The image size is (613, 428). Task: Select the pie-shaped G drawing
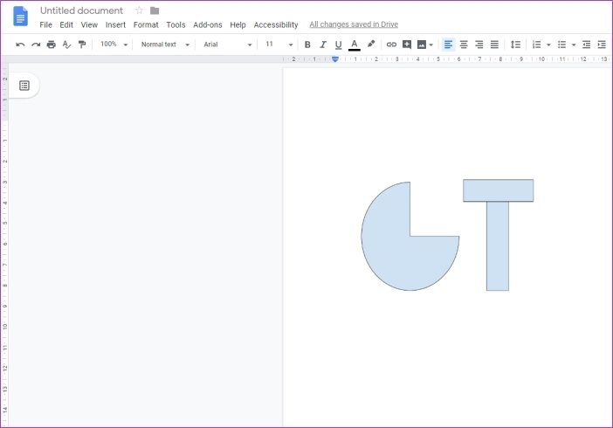410,237
